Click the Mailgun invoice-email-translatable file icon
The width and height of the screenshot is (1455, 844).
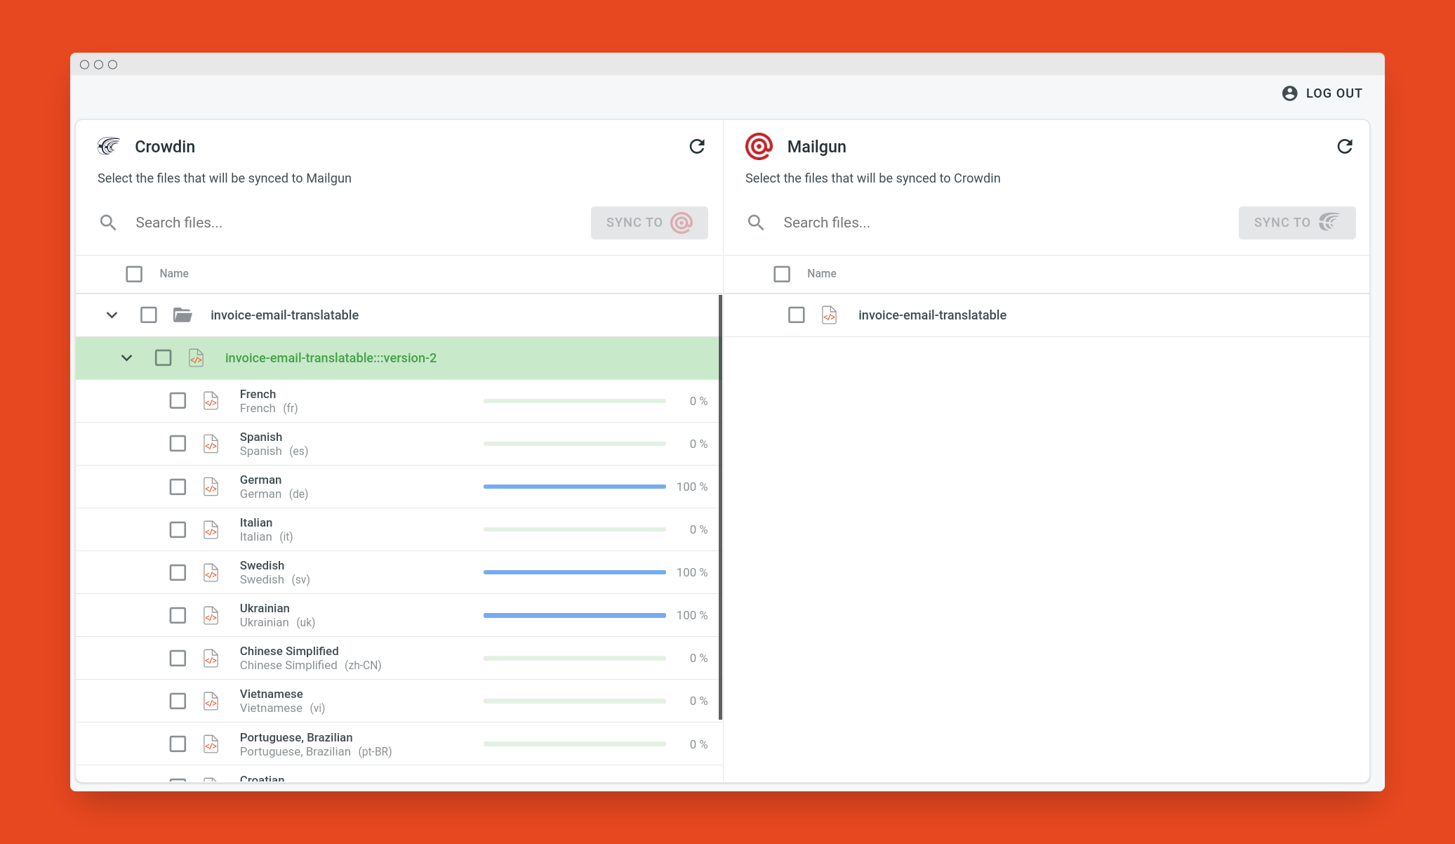(830, 315)
